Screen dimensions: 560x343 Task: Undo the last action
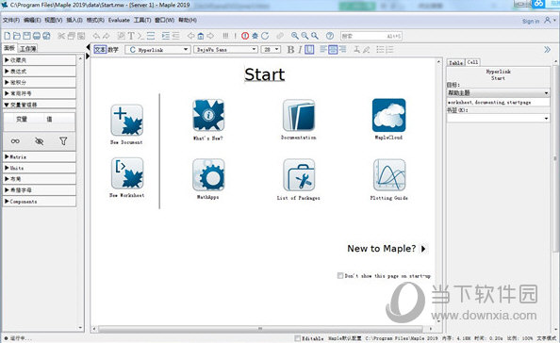[96, 36]
